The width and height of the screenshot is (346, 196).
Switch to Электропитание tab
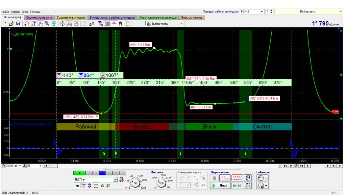(192, 18)
